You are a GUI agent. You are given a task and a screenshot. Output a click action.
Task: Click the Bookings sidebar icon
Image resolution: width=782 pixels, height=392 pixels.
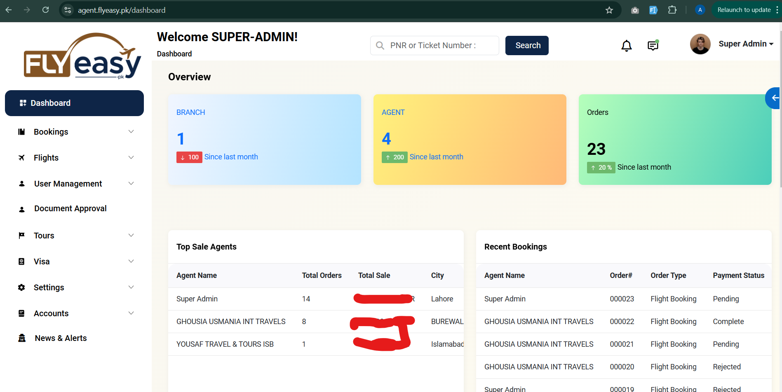(21, 132)
